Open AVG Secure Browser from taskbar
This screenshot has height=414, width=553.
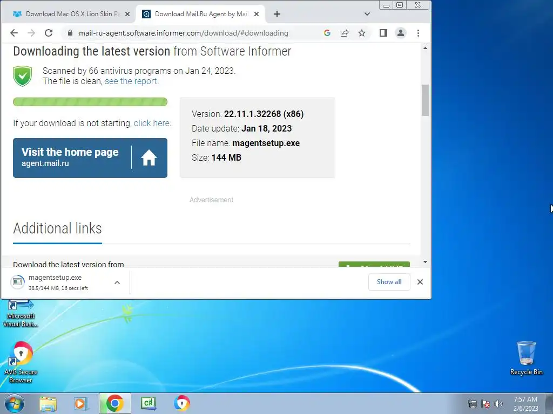[x=182, y=403]
